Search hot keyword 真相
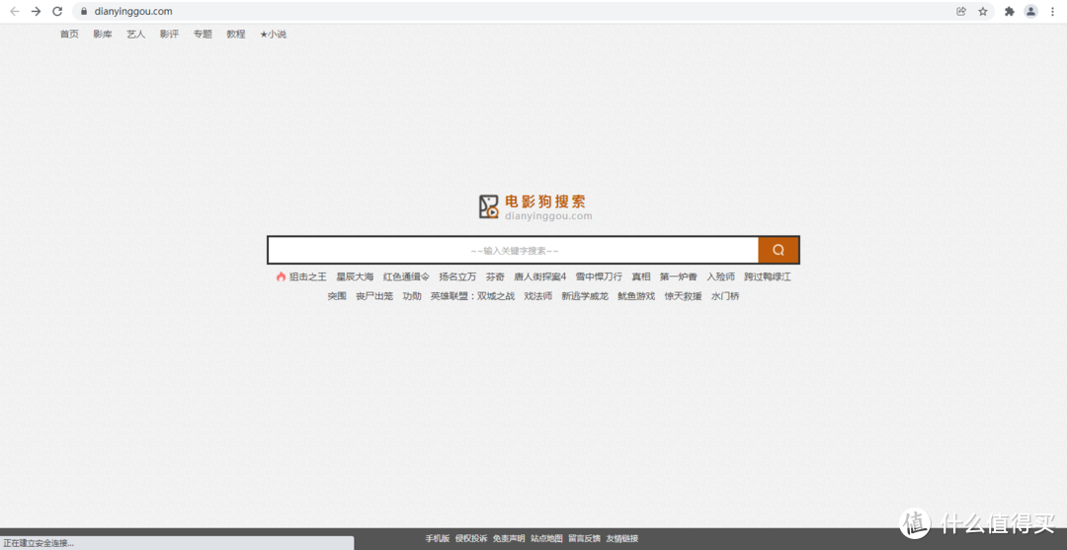Viewport: 1067px width, 550px height. (641, 276)
